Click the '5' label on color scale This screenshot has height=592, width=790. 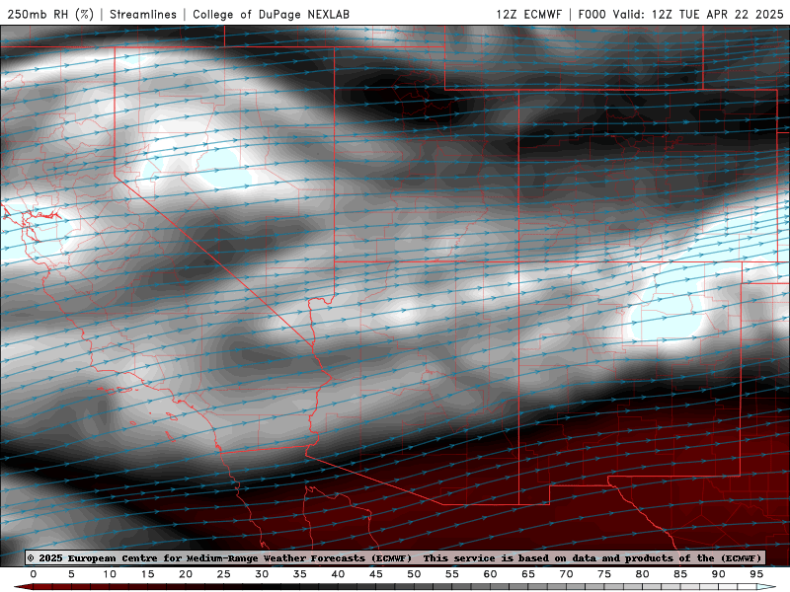coord(71,574)
